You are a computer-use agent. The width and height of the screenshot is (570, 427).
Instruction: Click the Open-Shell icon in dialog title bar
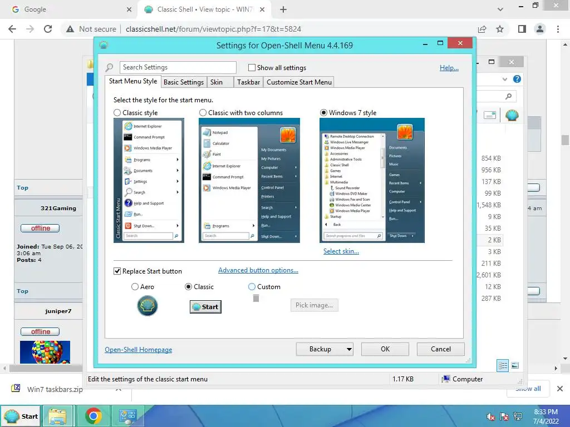(104, 45)
